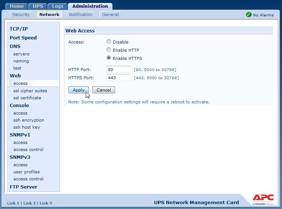Image resolution: width=282 pixels, height=209 pixels.
Task: Open SNMPv3 user profiles
Action: click(26, 172)
